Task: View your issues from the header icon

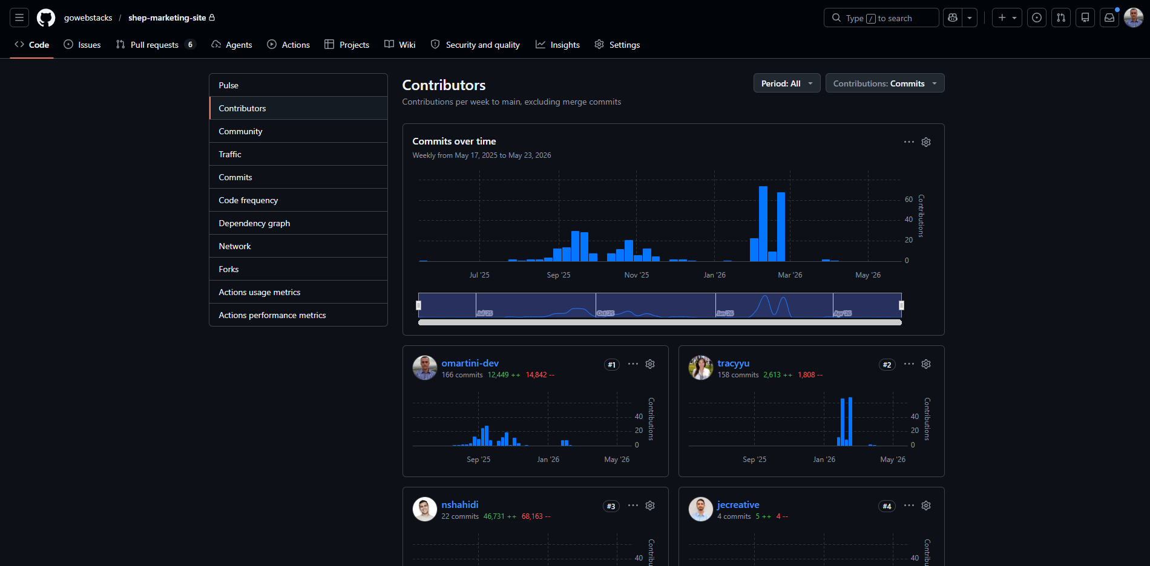Action: pos(1037,18)
